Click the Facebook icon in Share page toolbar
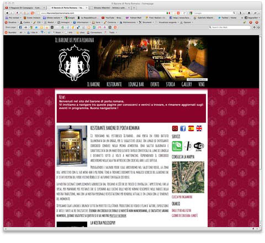Viewport: 265px width, 243px height. 20,28
